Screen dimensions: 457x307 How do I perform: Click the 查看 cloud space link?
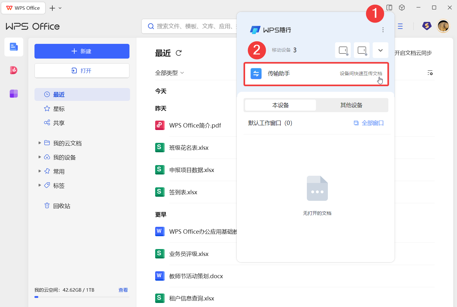123,290
